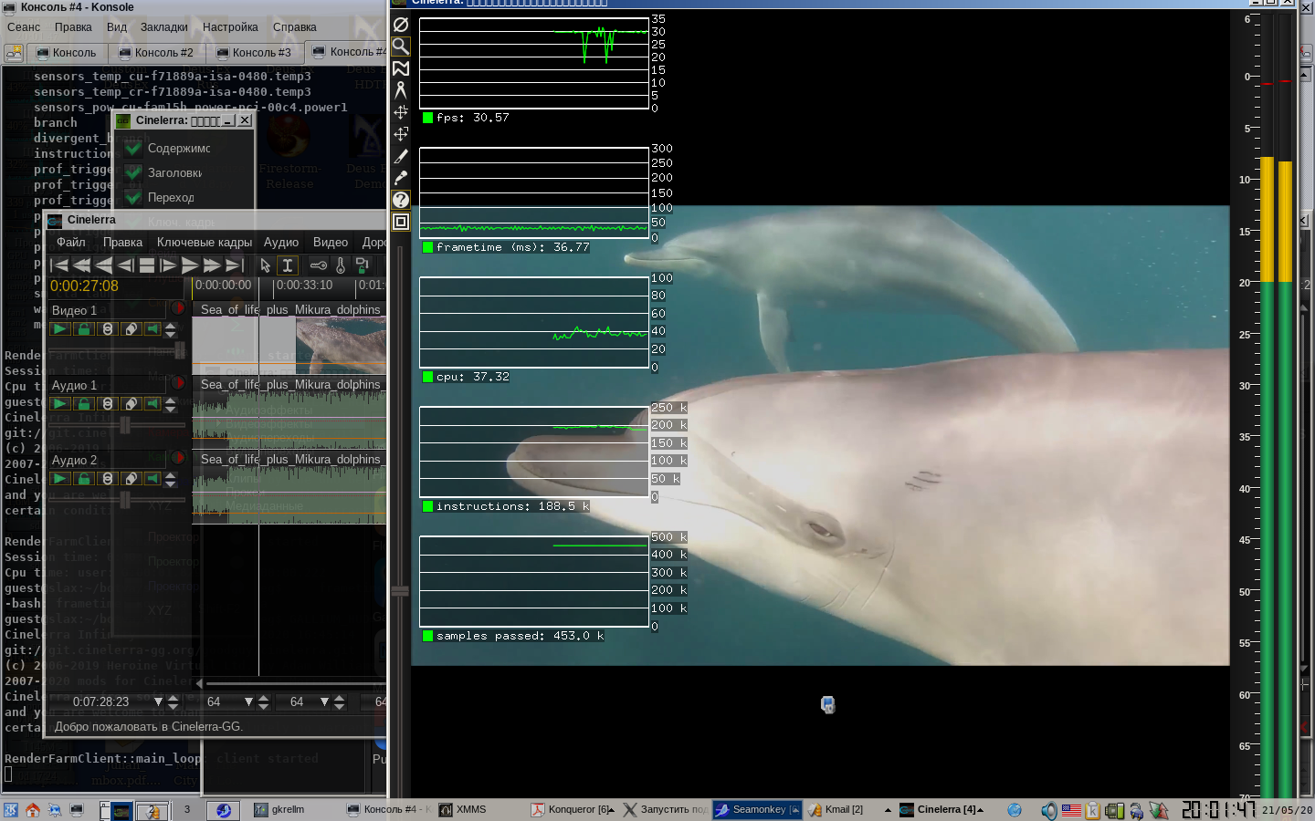Open the timeline length dropdown at 0:07:28:23
Image resolution: width=1315 pixels, height=821 pixels.
tap(158, 701)
